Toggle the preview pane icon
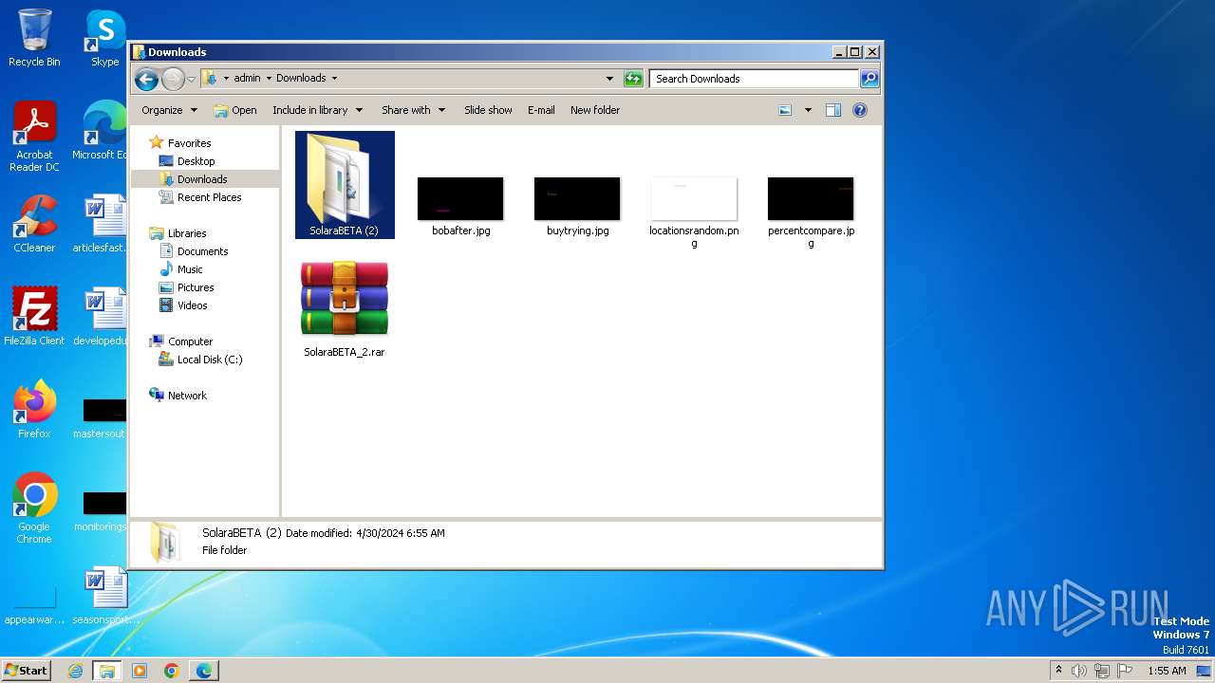Viewport: 1215px width, 683px height. (x=833, y=110)
